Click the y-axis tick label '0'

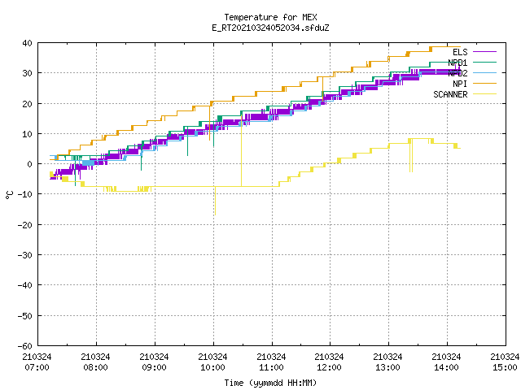[x=30, y=164]
